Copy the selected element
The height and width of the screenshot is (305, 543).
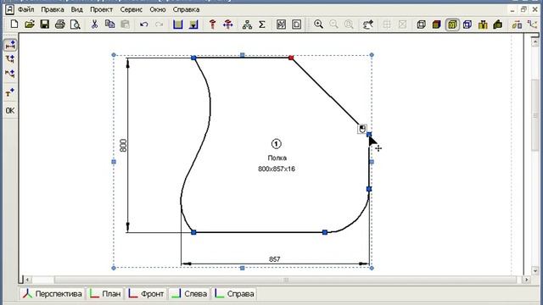click(x=109, y=25)
